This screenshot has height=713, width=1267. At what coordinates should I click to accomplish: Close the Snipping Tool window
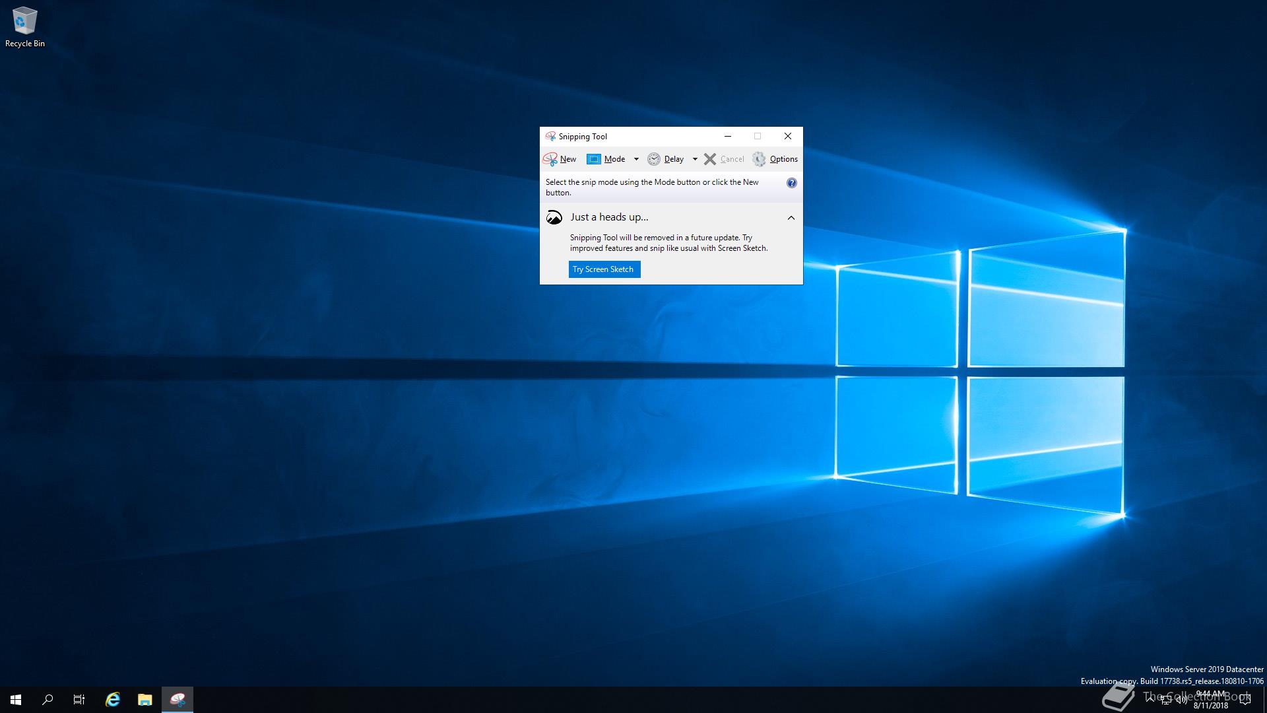click(788, 137)
